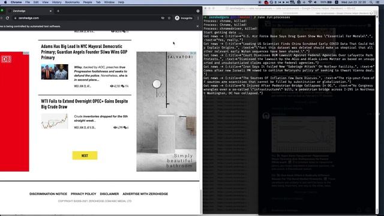Screen dimensions: 384x216
Task: Reload the zerohedge.com page
Action: [x=7, y=18]
